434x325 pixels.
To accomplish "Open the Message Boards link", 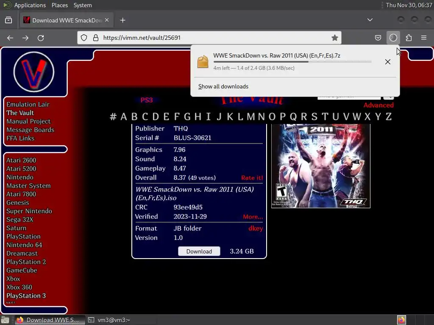I will pos(30,130).
